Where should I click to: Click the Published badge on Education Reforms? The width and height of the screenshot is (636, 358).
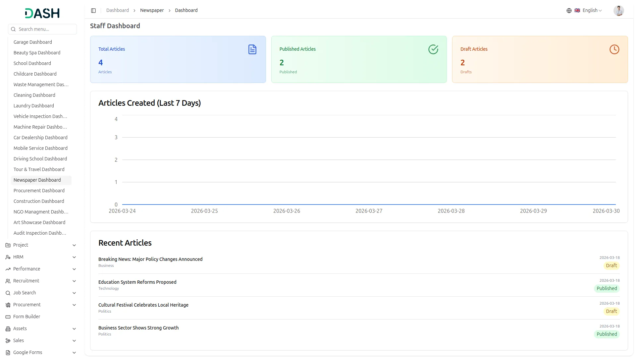(607, 288)
